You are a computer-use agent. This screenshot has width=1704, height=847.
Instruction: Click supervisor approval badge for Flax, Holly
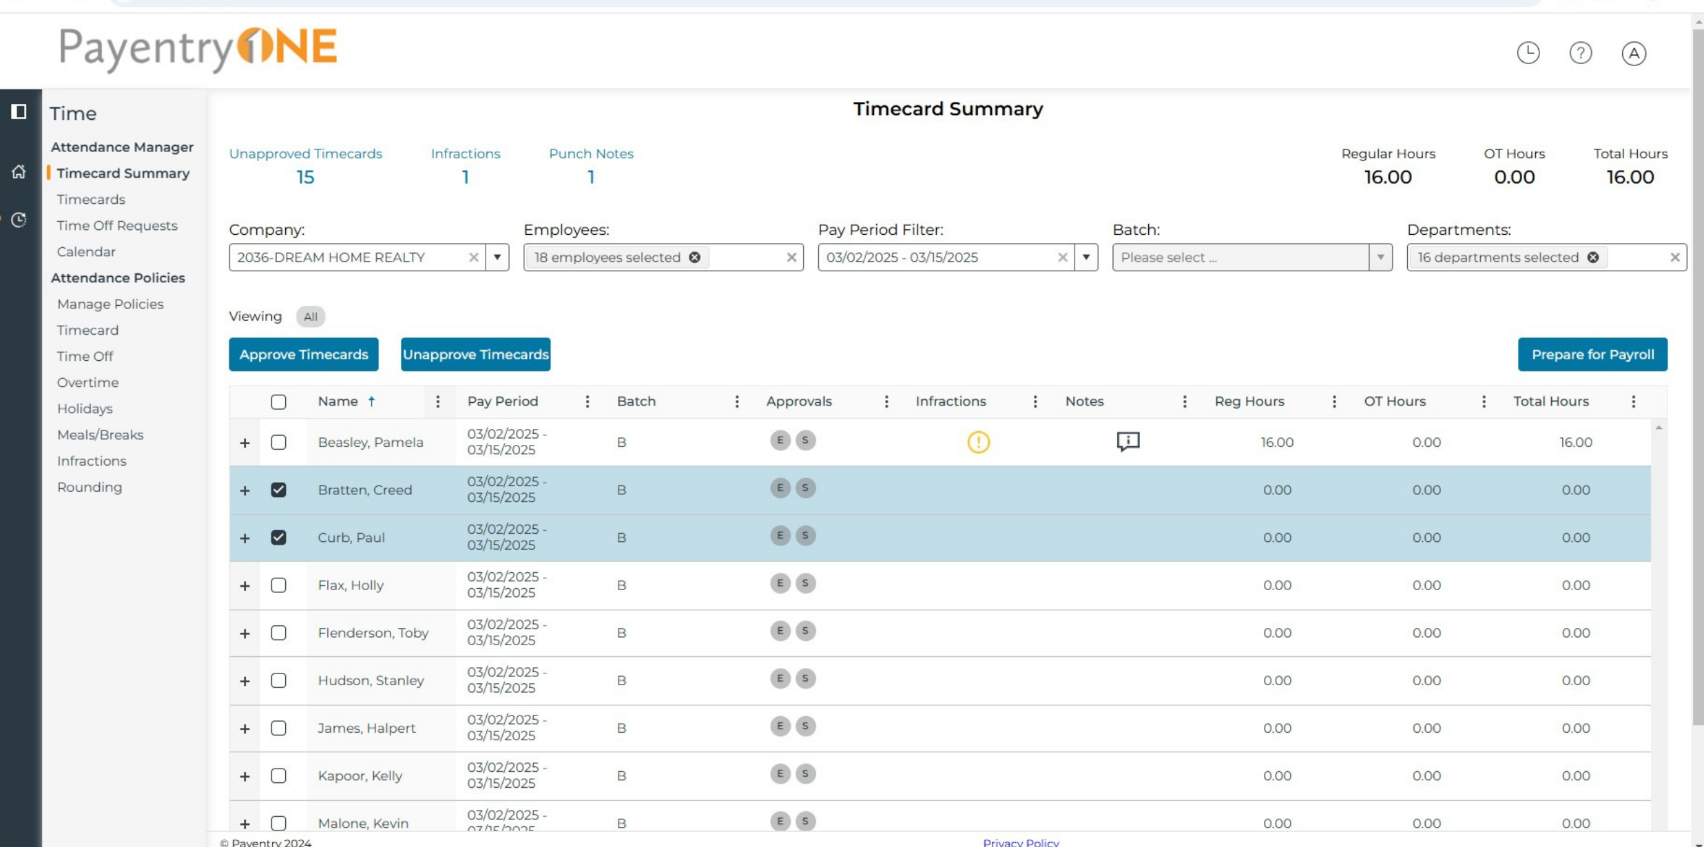pyautogui.click(x=805, y=584)
